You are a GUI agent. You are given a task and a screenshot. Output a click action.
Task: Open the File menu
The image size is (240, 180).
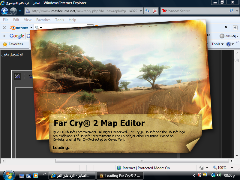pyautogui.click(x=6, y=20)
